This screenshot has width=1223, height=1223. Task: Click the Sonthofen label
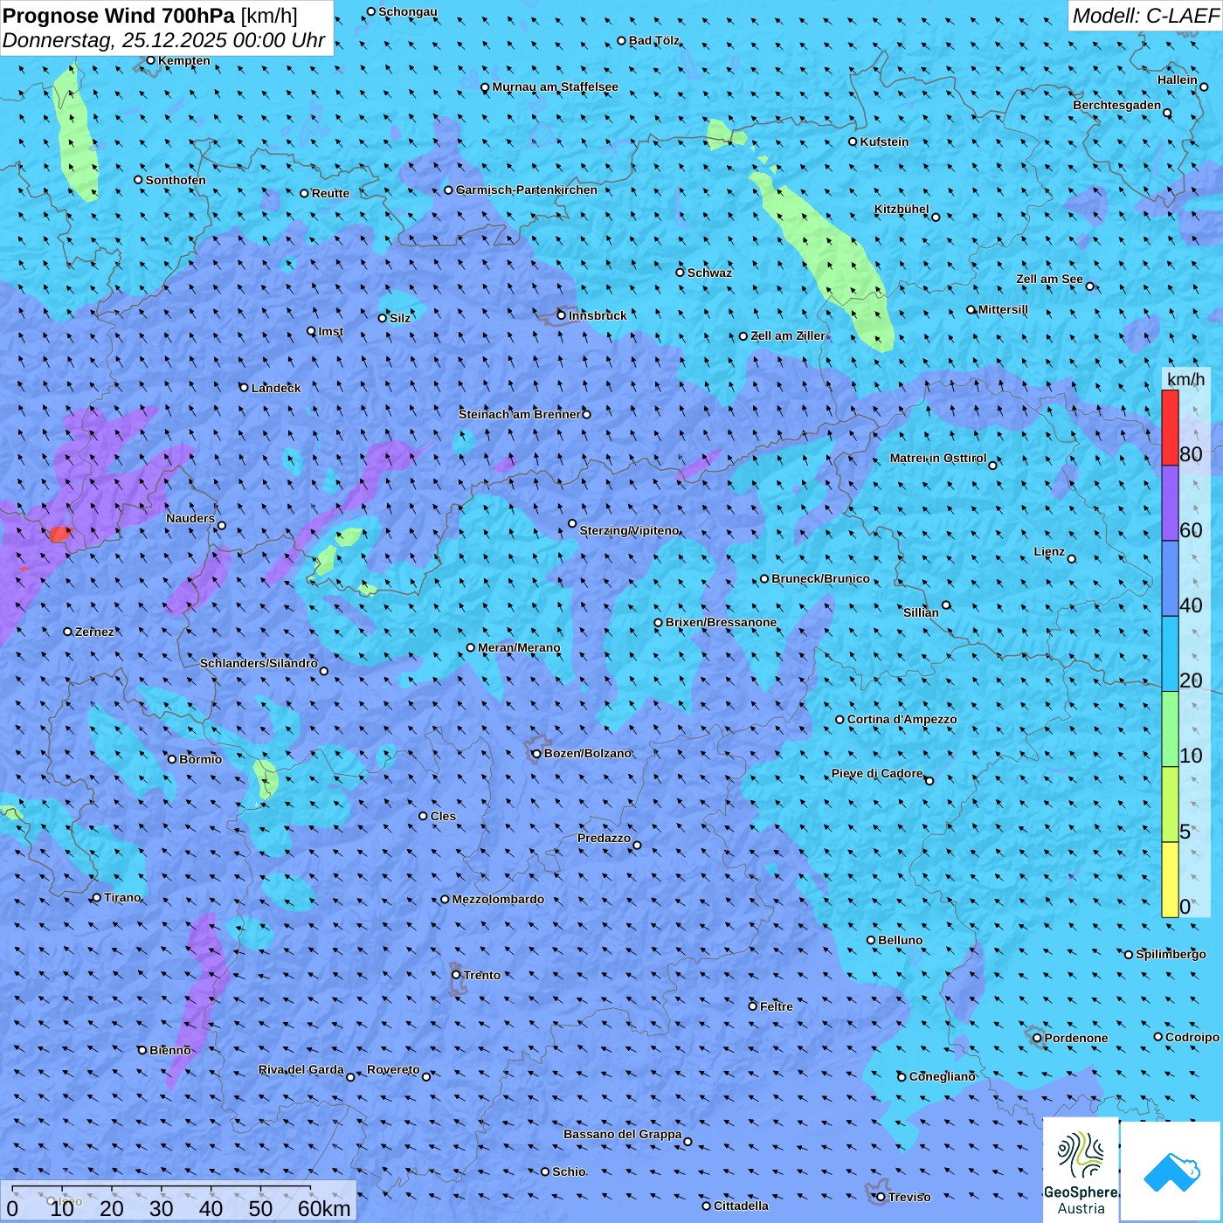176,181
